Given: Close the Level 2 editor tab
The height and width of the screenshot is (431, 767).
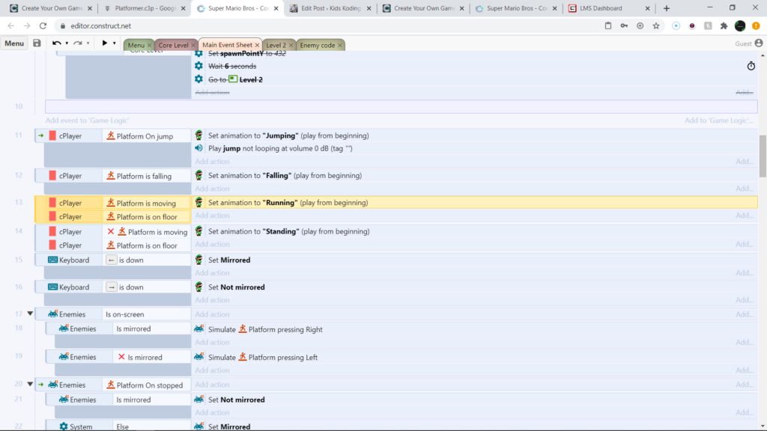Looking at the screenshot, I should click(291, 45).
